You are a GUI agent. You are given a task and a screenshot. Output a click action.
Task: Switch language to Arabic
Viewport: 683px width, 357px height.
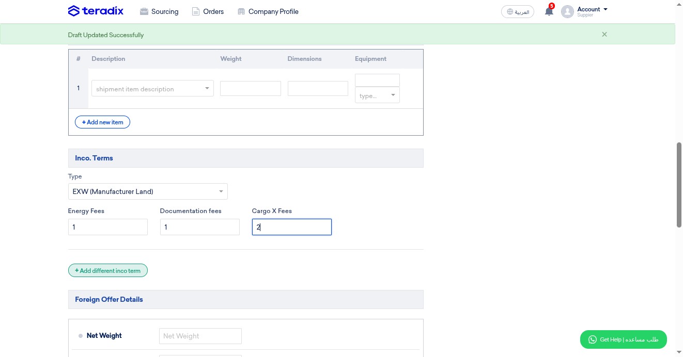(517, 11)
